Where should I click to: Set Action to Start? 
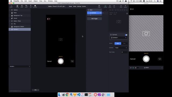click(x=118, y=43)
